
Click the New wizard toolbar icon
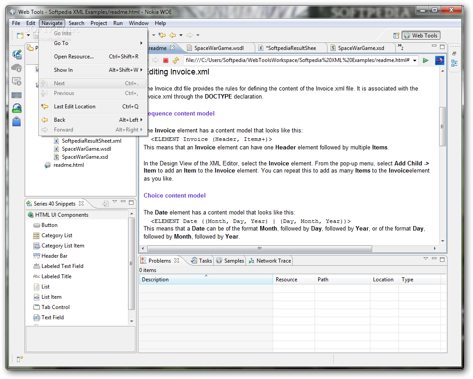pyautogui.click(x=20, y=35)
